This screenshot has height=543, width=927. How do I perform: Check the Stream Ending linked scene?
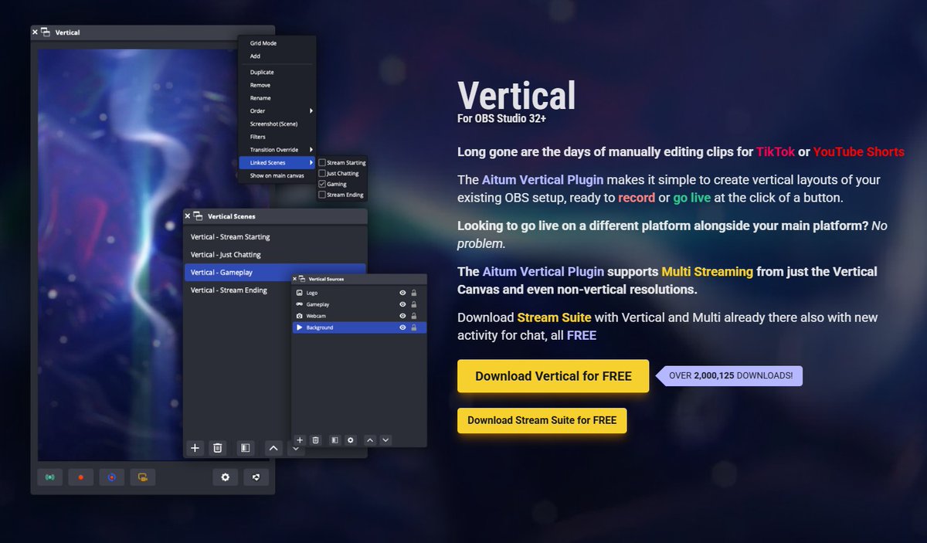point(322,195)
